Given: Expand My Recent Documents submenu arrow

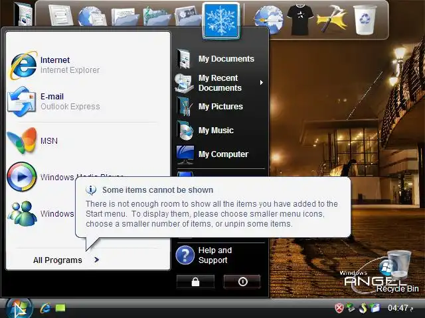Looking at the screenshot, I should [x=261, y=82].
